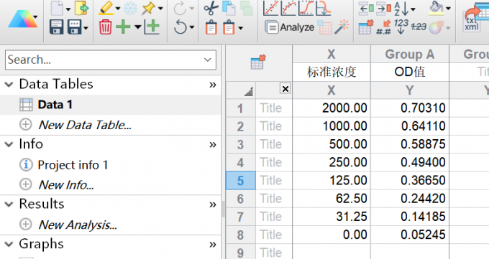Viewport: 489px width, 259px height.
Task: Click the #.# decimal format icon
Action: tap(383, 27)
